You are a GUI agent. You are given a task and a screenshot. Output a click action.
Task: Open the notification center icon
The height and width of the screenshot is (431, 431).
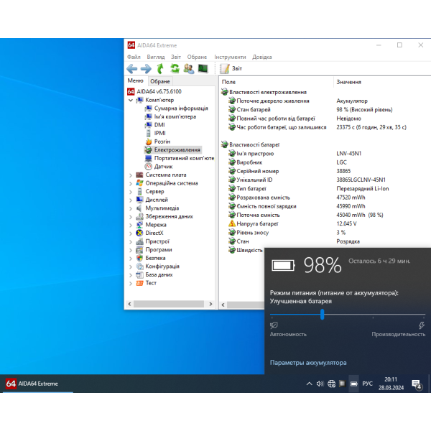[x=417, y=384]
